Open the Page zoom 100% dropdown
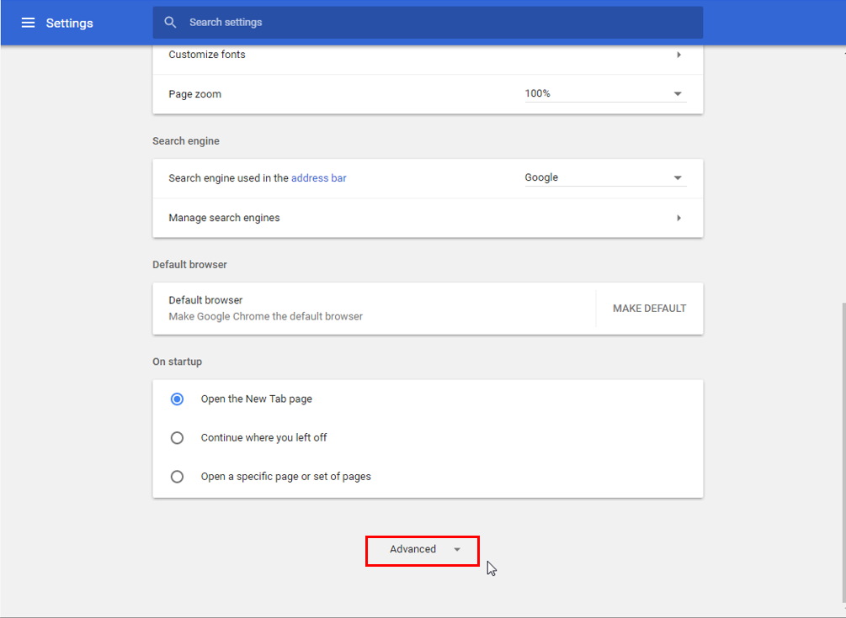Image resolution: width=846 pixels, height=618 pixels. 605,93
